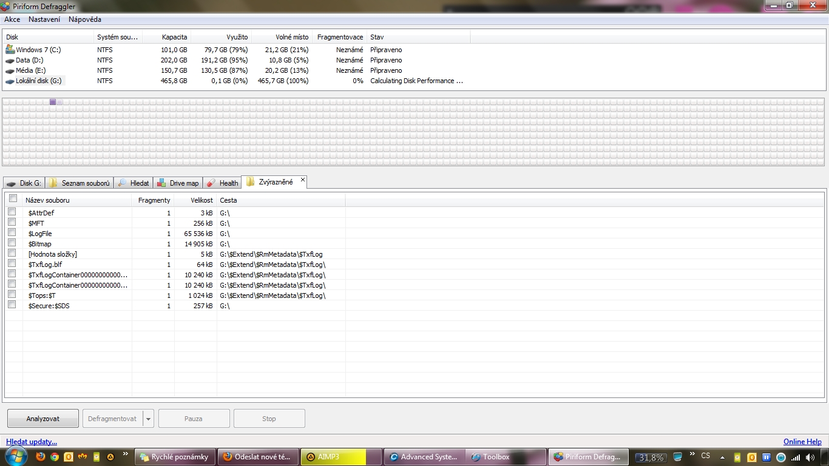Click the 'Calculating Disk Performance' status text
This screenshot has width=829, height=466.
point(416,81)
